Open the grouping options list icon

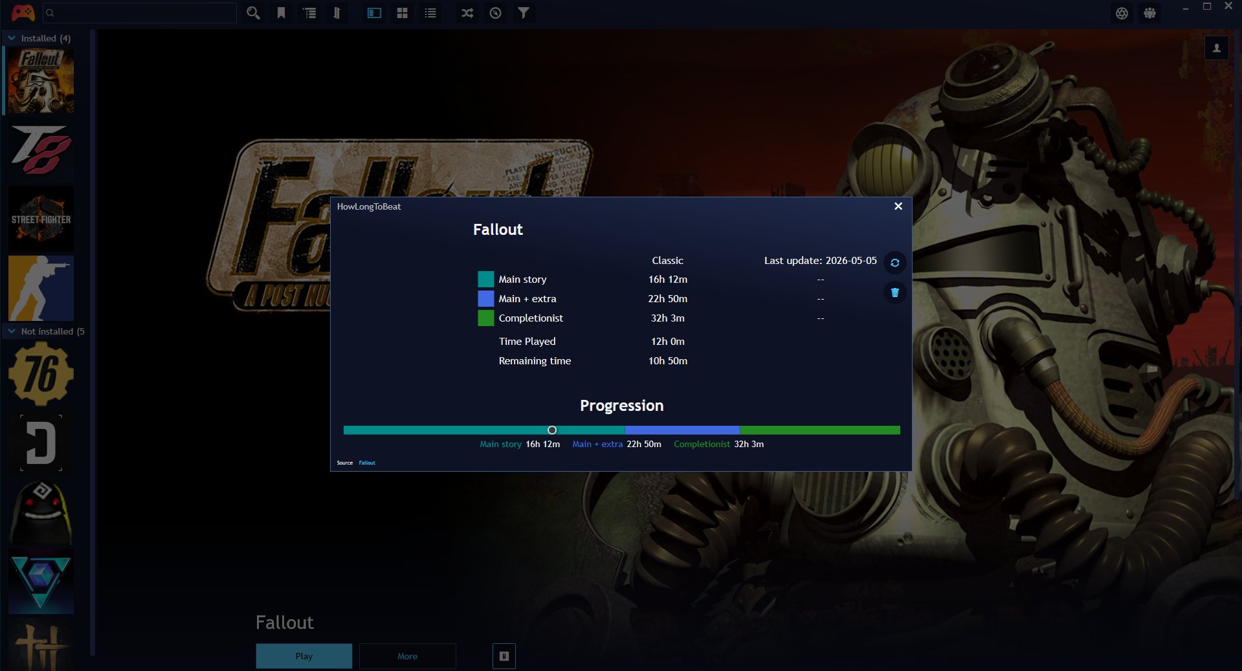310,13
